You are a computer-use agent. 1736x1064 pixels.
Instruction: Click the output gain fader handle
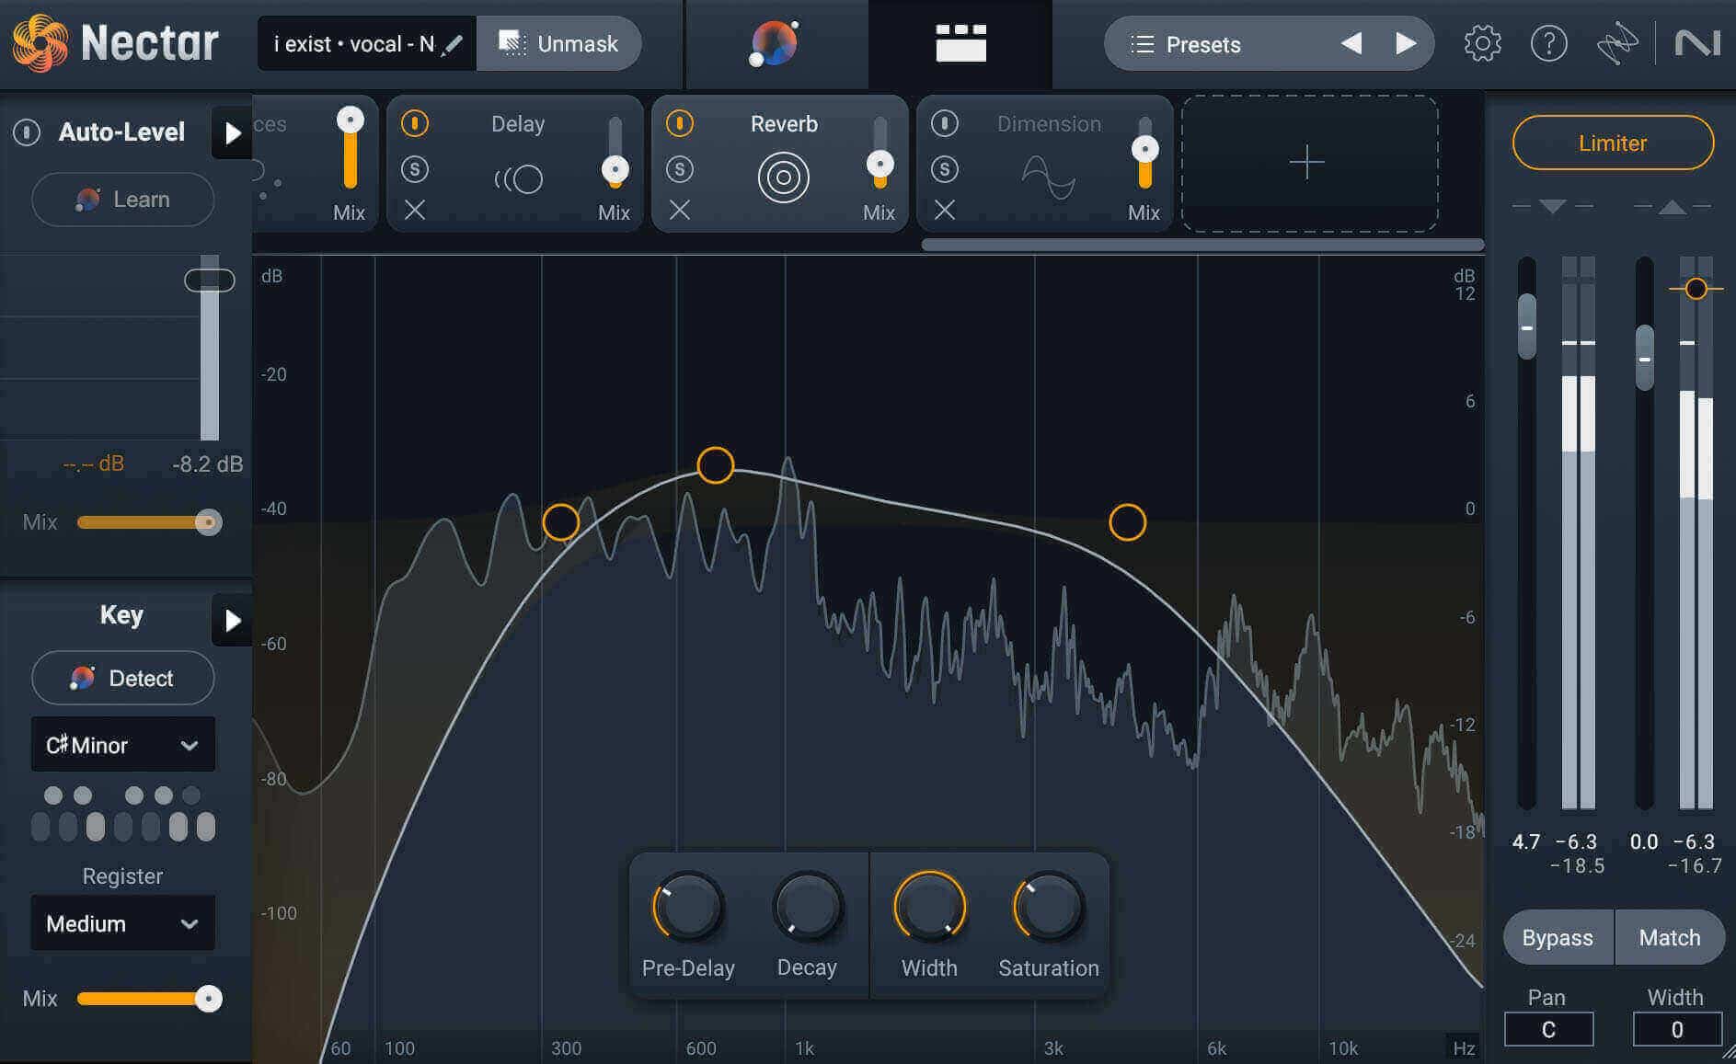click(x=1645, y=358)
